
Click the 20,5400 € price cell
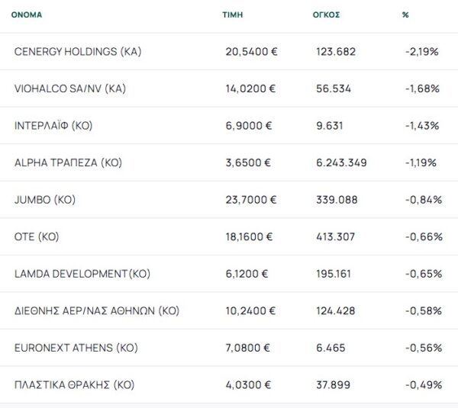click(250, 52)
